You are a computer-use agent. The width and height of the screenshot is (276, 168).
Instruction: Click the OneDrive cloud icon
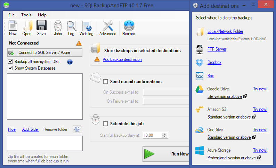tap(200, 130)
